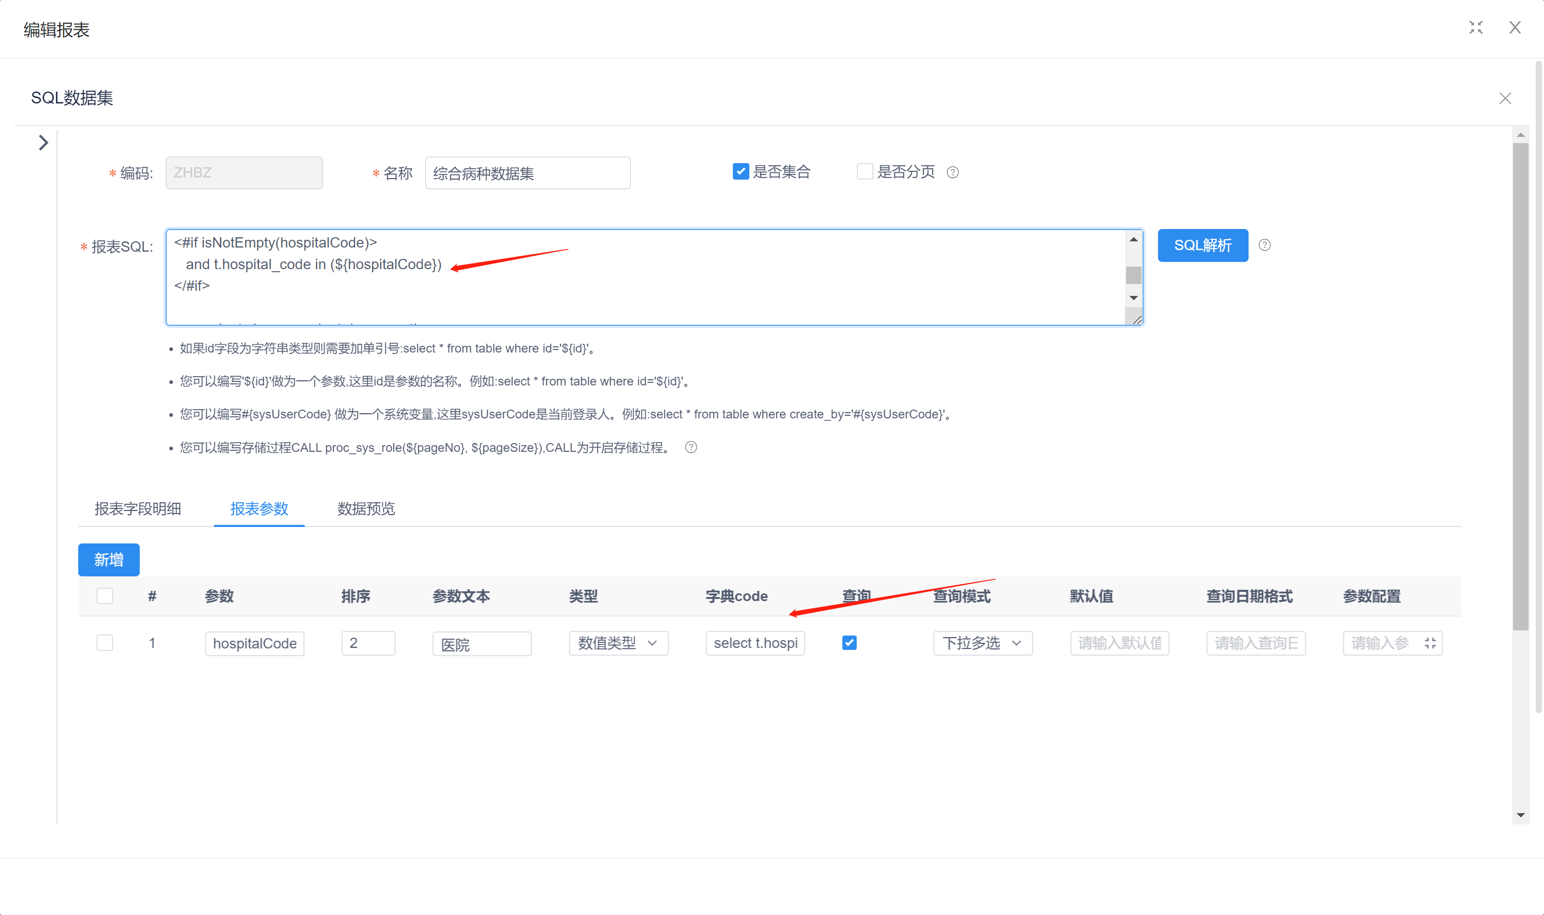Click the SQL textarea scroll down arrow

click(1133, 298)
